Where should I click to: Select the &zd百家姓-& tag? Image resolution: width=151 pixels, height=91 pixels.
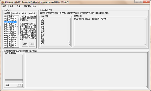tap(10, 16)
